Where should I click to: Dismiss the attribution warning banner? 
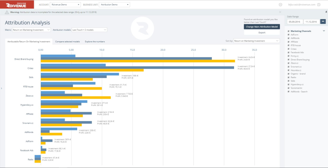[280, 12]
